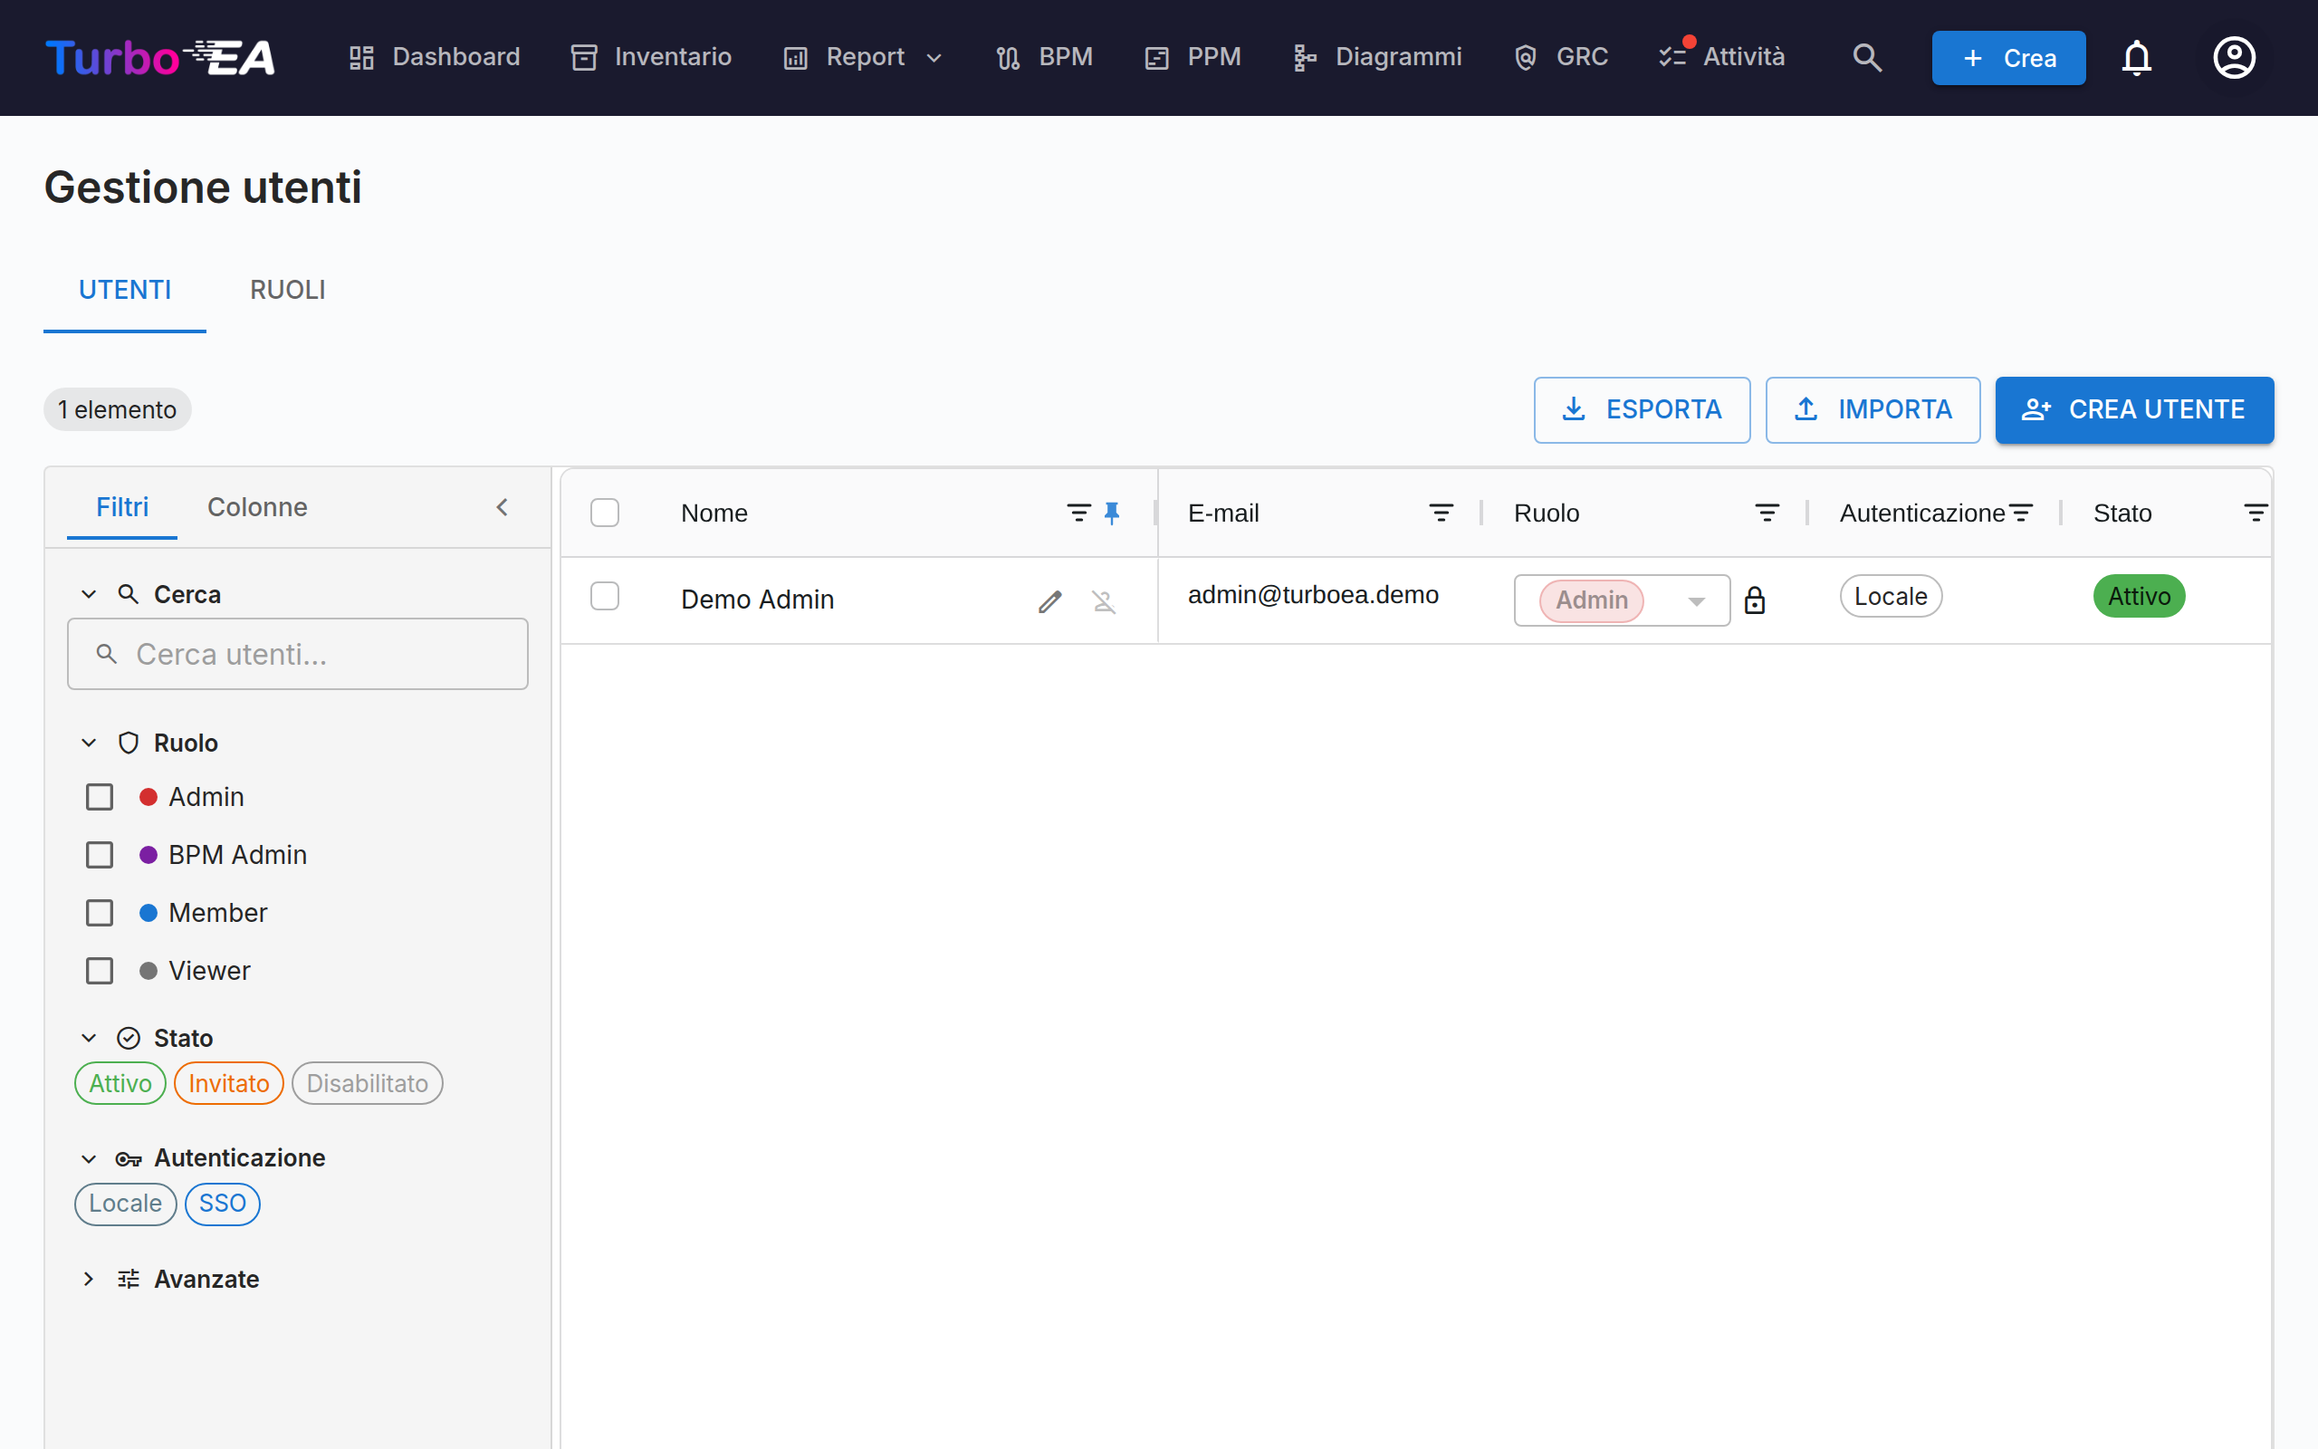The image size is (2318, 1449).
Task: Filter by the Invitato status chip
Action: tap(229, 1083)
